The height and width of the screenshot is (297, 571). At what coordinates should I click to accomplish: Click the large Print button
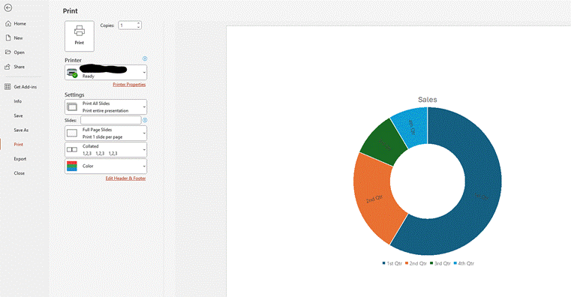coord(80,36)
